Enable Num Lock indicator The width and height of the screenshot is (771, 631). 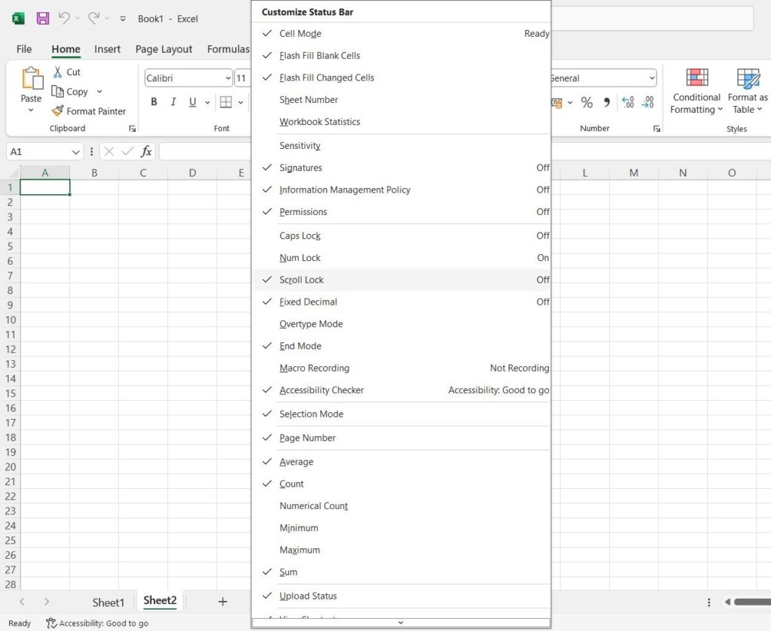401,258
